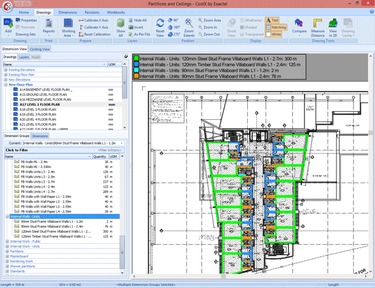
Task: Show All layers
Action: point(121,27)
